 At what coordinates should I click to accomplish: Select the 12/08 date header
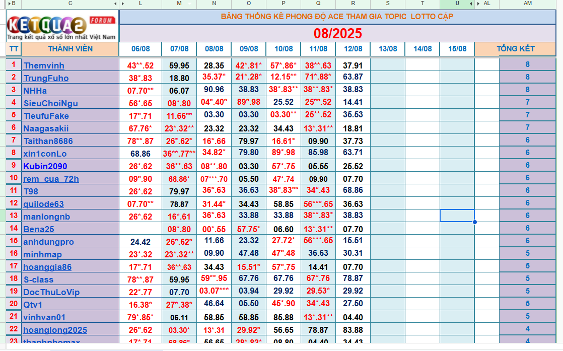coord(353,49)
